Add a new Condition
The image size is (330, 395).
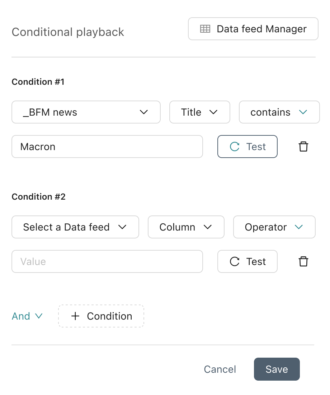pyautogui.click(x=101, y=316)
